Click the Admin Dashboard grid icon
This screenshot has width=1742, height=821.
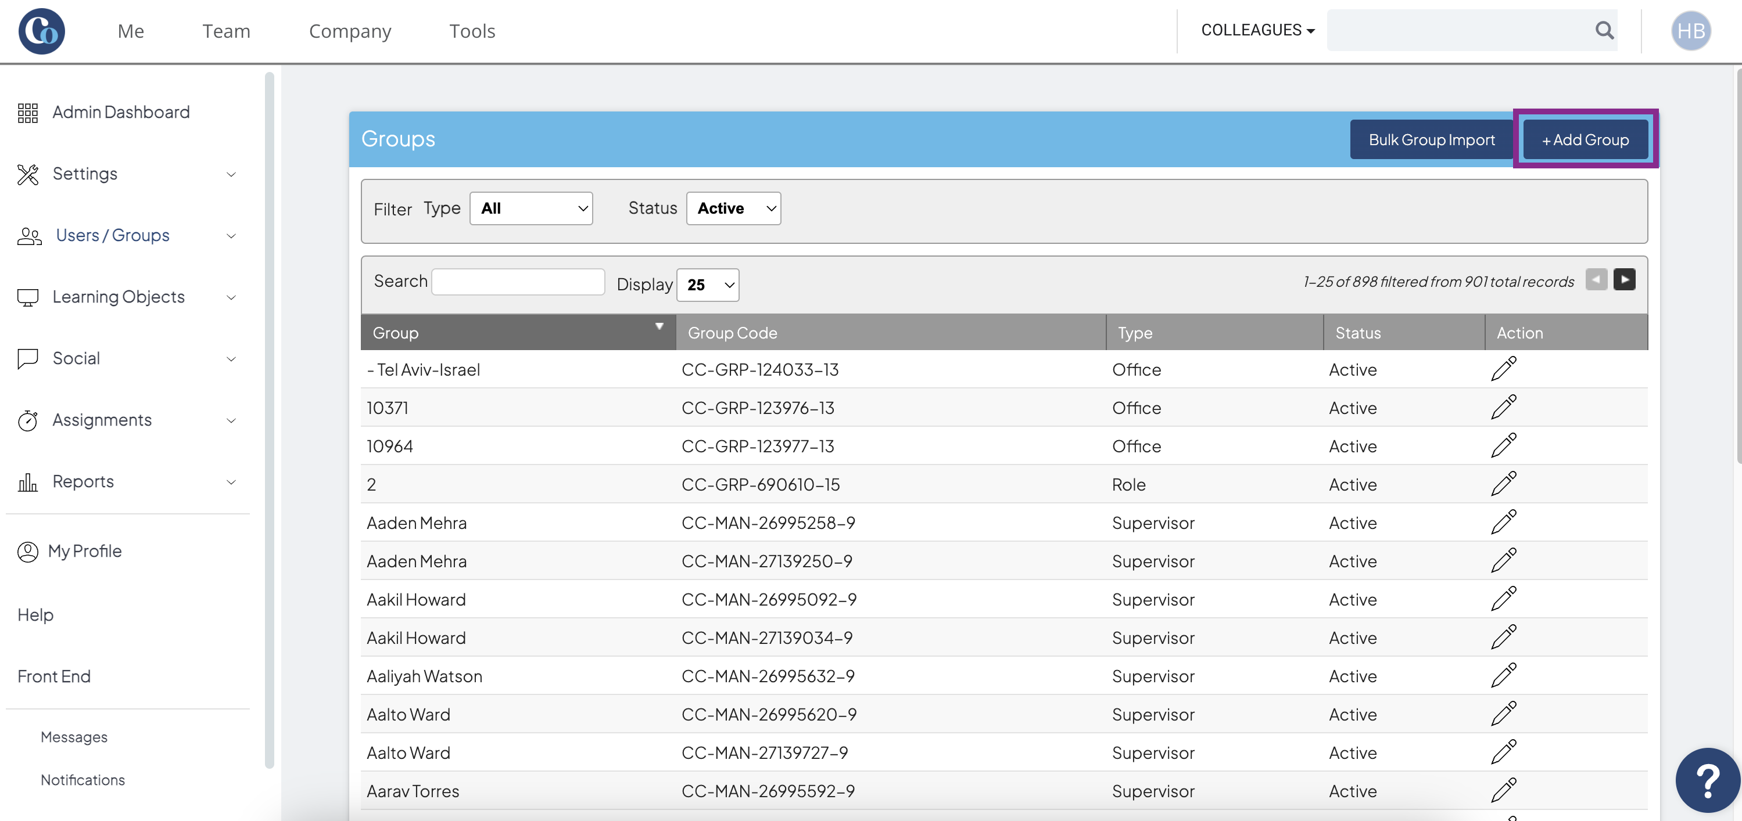[28, 112]
